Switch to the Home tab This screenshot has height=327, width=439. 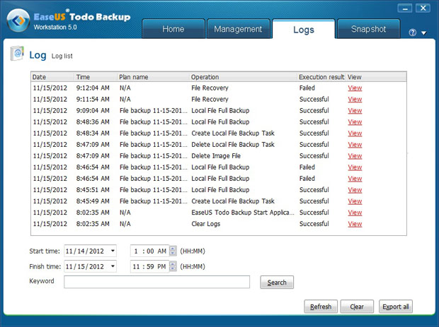point(173,29)
